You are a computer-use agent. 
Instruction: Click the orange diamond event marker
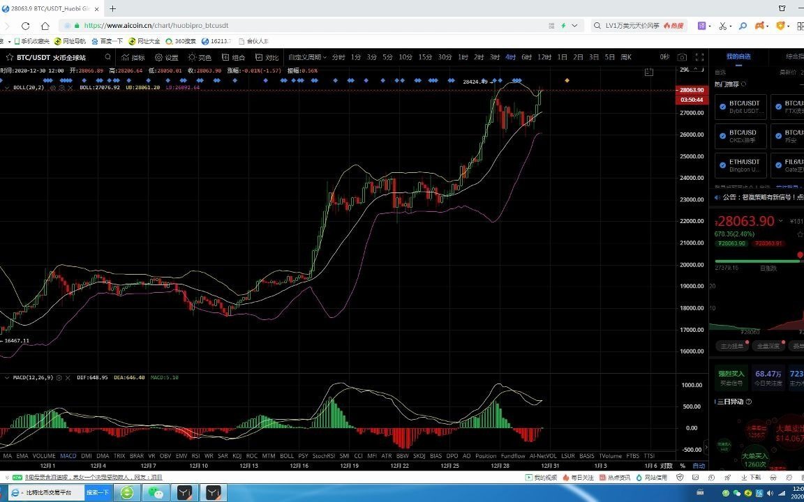tap(567, 80)
